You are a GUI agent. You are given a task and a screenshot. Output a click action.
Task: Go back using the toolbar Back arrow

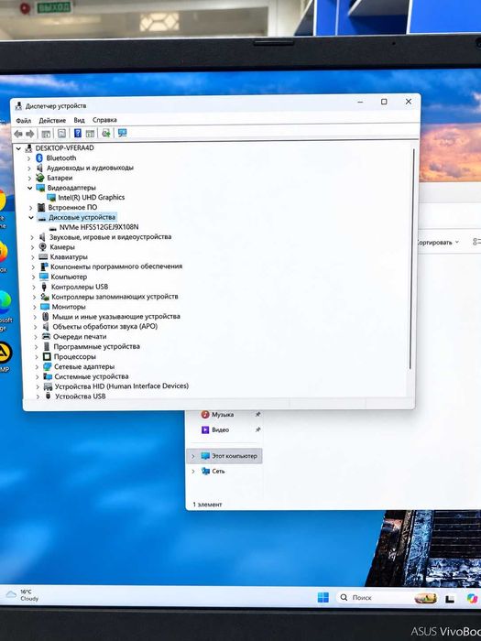[18, 134]
